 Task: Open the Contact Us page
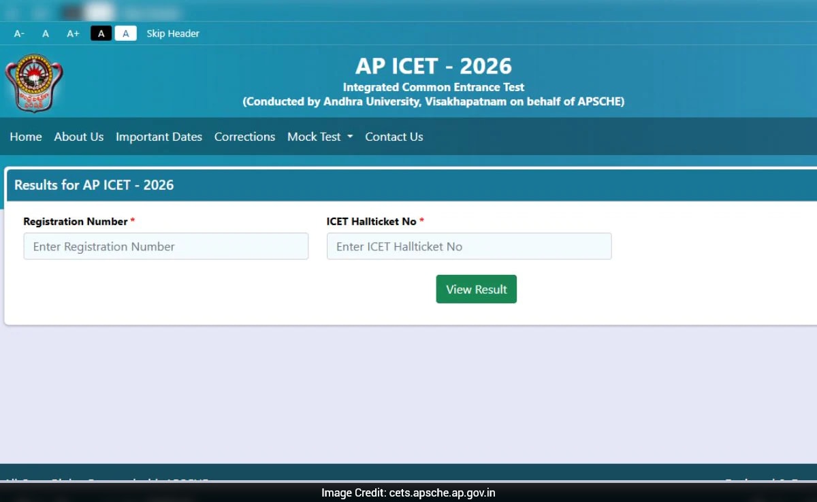pyautogui.click(x=394, y=137)
